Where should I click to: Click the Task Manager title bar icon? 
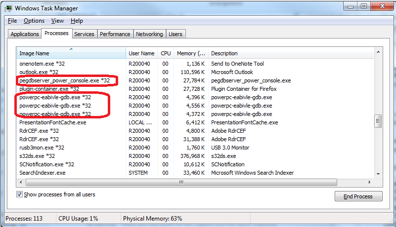8,8
